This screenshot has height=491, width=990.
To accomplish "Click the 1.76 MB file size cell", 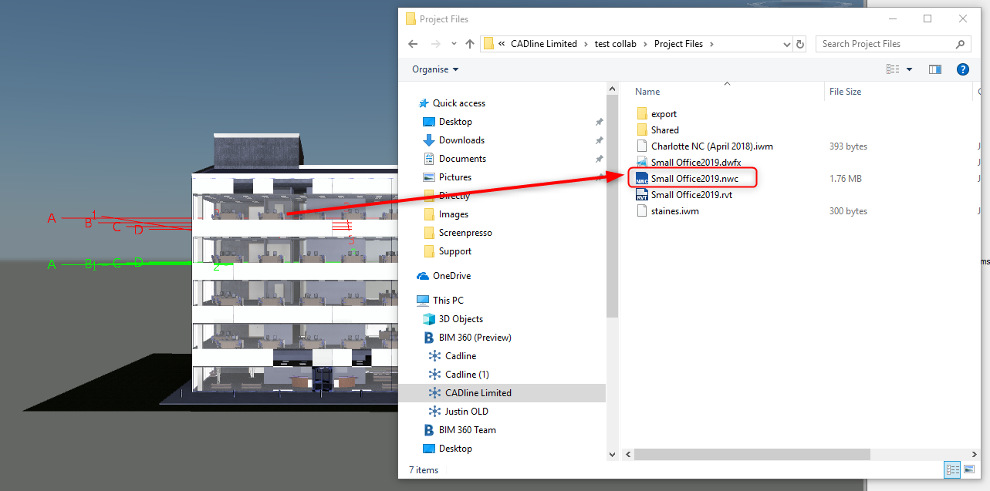I will tap(845, 179).
